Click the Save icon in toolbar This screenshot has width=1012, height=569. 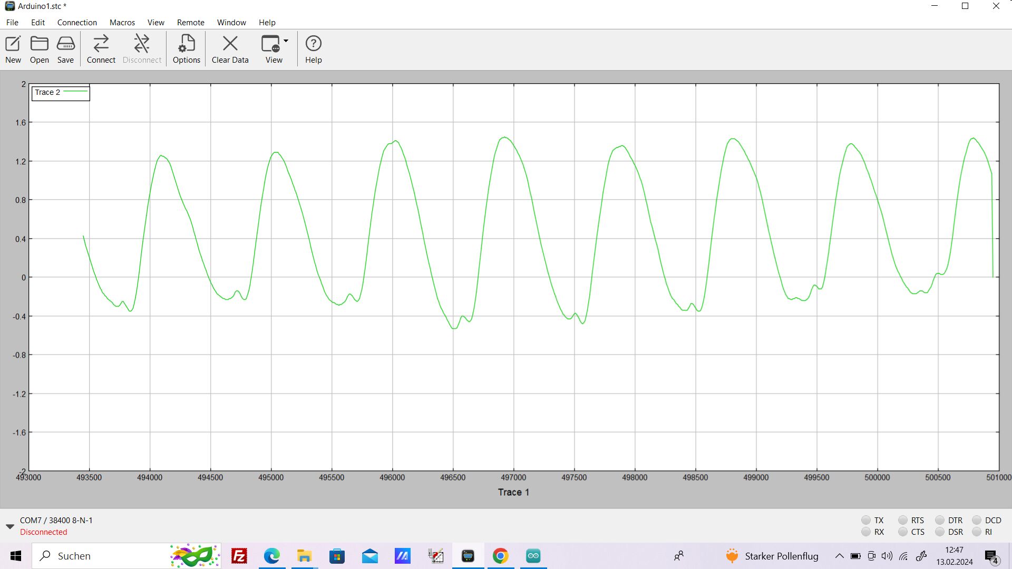pos(65,44)
